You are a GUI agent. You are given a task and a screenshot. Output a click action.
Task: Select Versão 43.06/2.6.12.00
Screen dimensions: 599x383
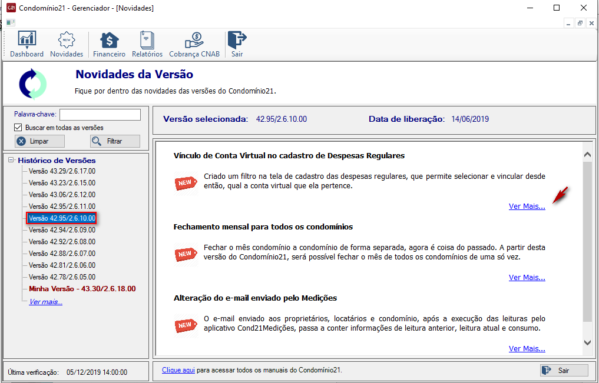coord(62,195)
